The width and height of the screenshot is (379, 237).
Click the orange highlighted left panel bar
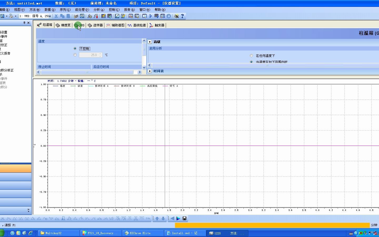click(16, 168)
